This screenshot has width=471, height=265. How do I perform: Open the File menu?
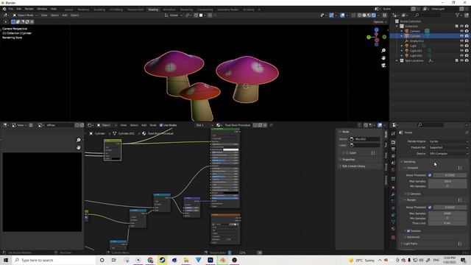11,9
